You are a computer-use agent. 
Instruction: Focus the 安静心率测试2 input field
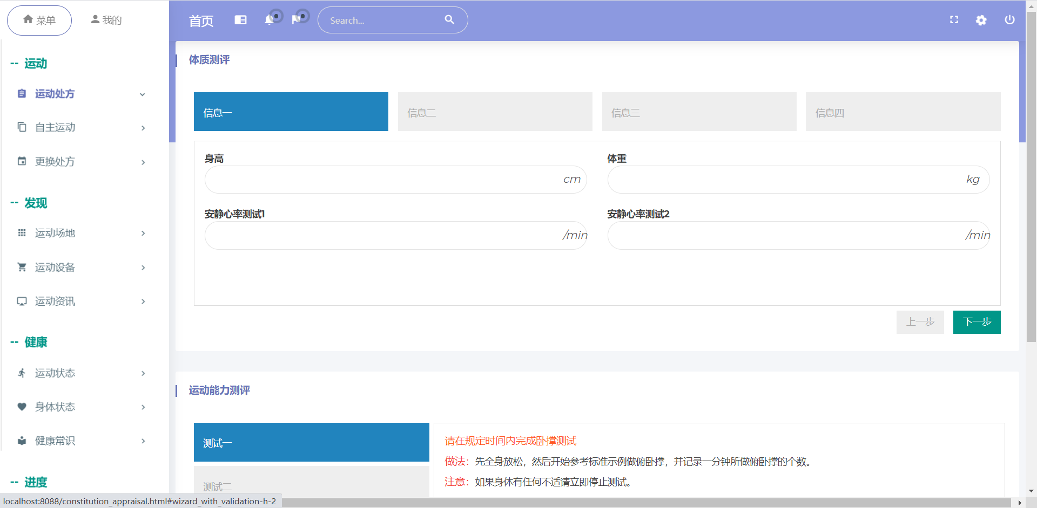click(x=798, y=235)
